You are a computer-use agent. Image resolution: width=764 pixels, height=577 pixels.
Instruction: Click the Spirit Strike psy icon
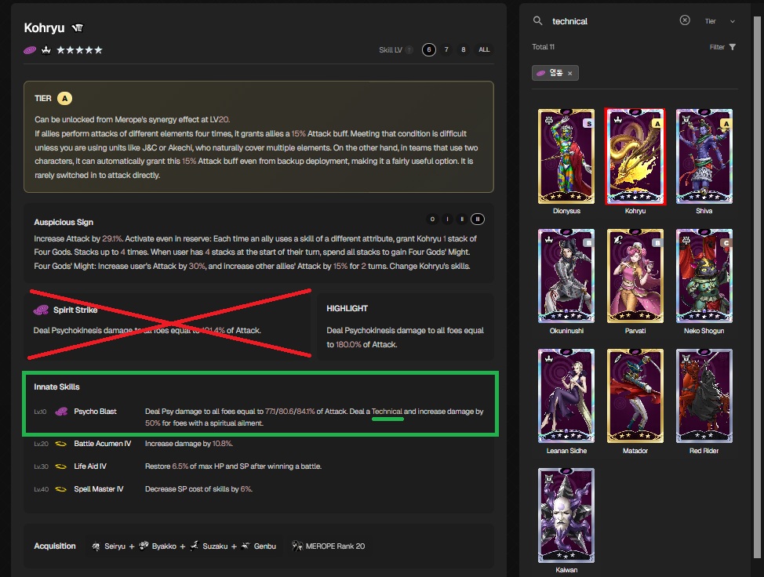[x=41, y=310]
